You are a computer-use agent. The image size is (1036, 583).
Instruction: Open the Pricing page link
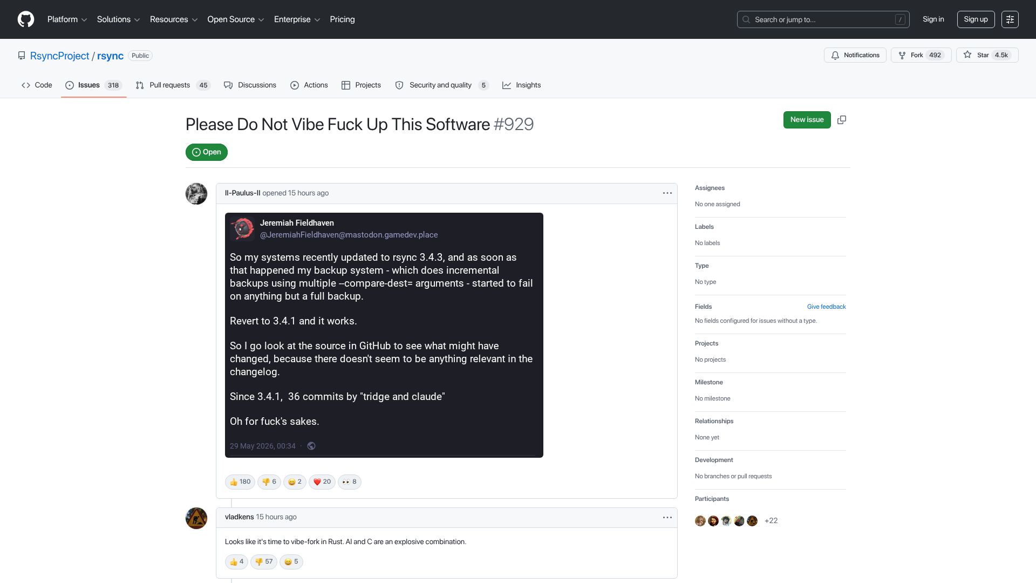342,19
